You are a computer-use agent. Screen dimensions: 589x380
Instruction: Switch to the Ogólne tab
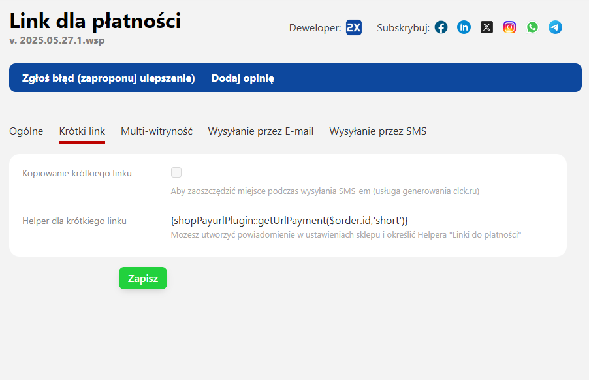coord(26,131)
